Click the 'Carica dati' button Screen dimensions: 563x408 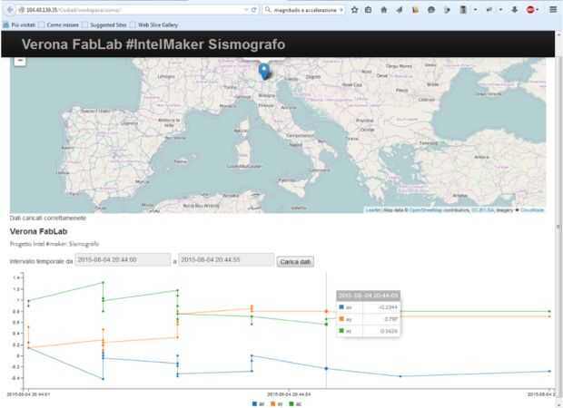[x=295, y=262]
